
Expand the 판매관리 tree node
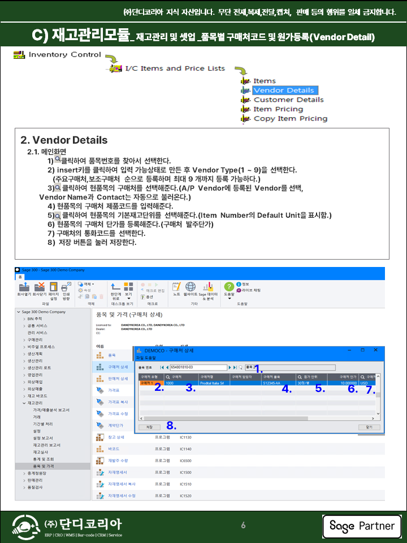(24, 480)
